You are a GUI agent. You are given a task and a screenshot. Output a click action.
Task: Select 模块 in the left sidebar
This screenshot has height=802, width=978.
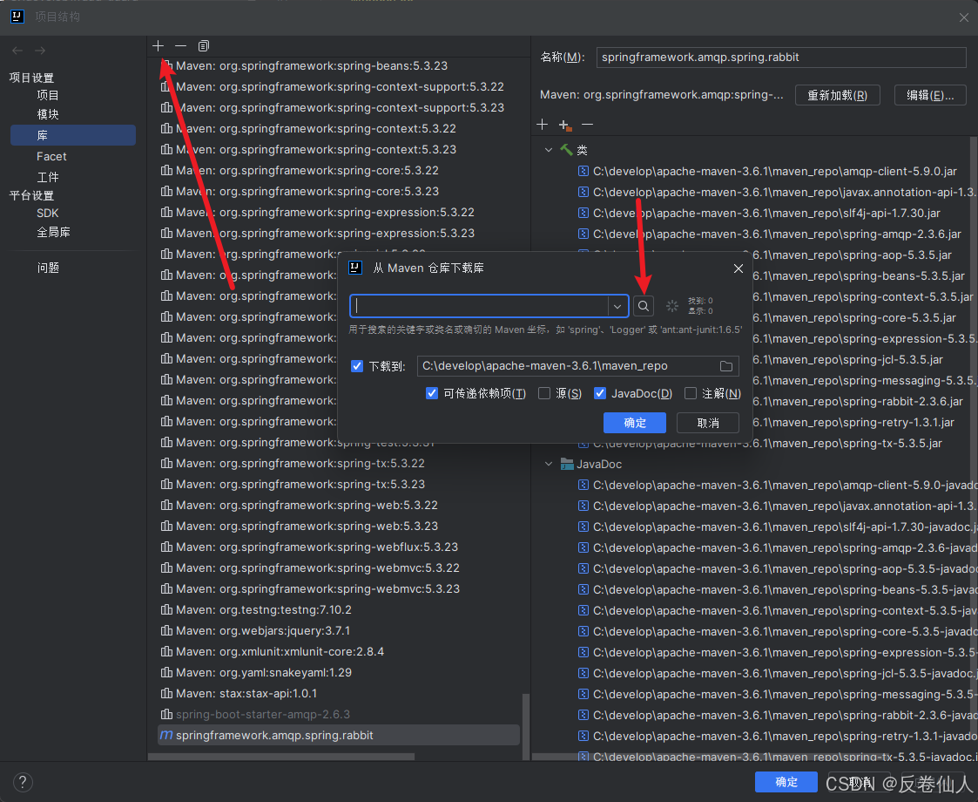coord(48,113)
